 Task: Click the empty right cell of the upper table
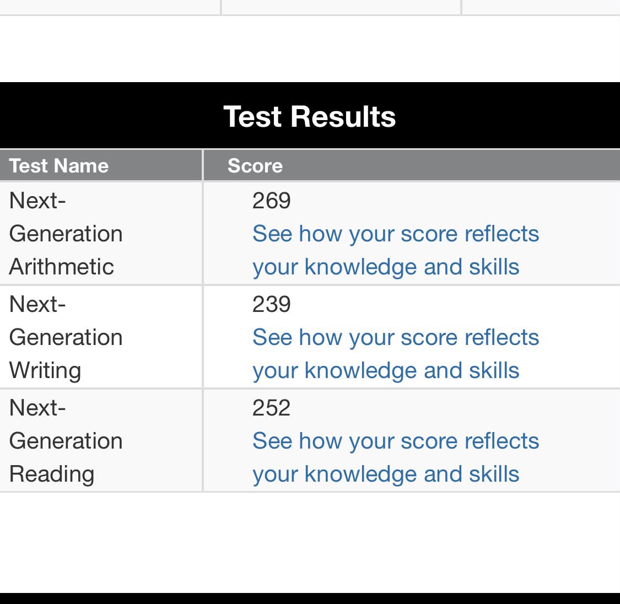coord(541,7)
